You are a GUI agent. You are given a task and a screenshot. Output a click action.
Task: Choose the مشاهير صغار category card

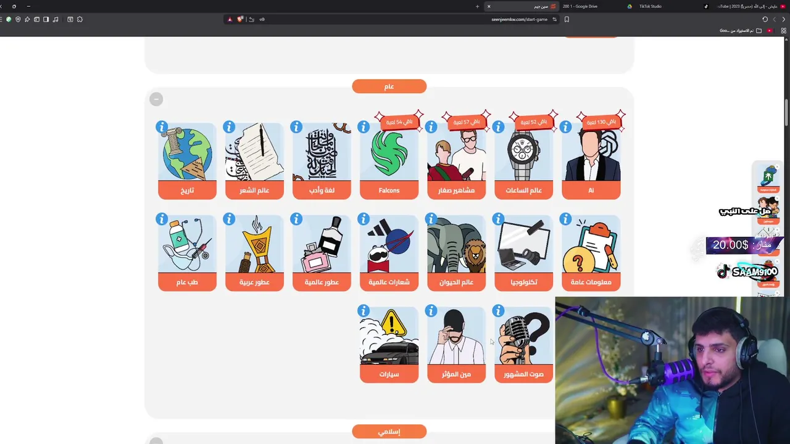click(x=456, y=161)
